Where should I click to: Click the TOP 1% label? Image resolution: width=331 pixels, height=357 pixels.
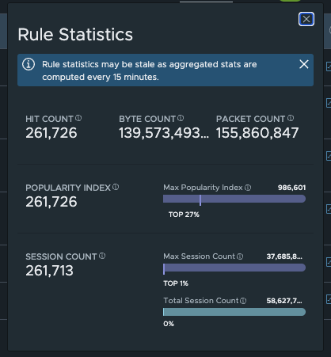(176, 283)
